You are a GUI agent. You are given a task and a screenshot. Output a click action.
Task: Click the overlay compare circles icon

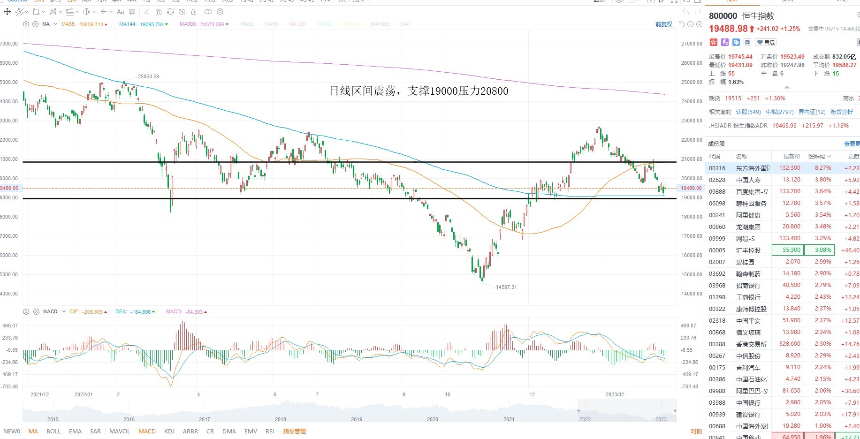click(208, 12)
